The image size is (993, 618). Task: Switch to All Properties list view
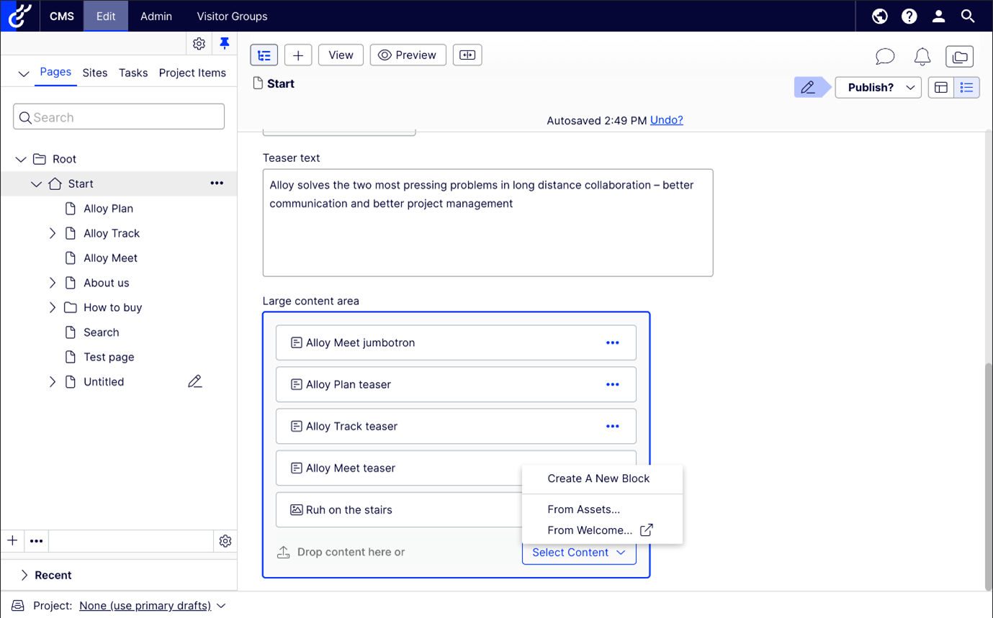966,88
